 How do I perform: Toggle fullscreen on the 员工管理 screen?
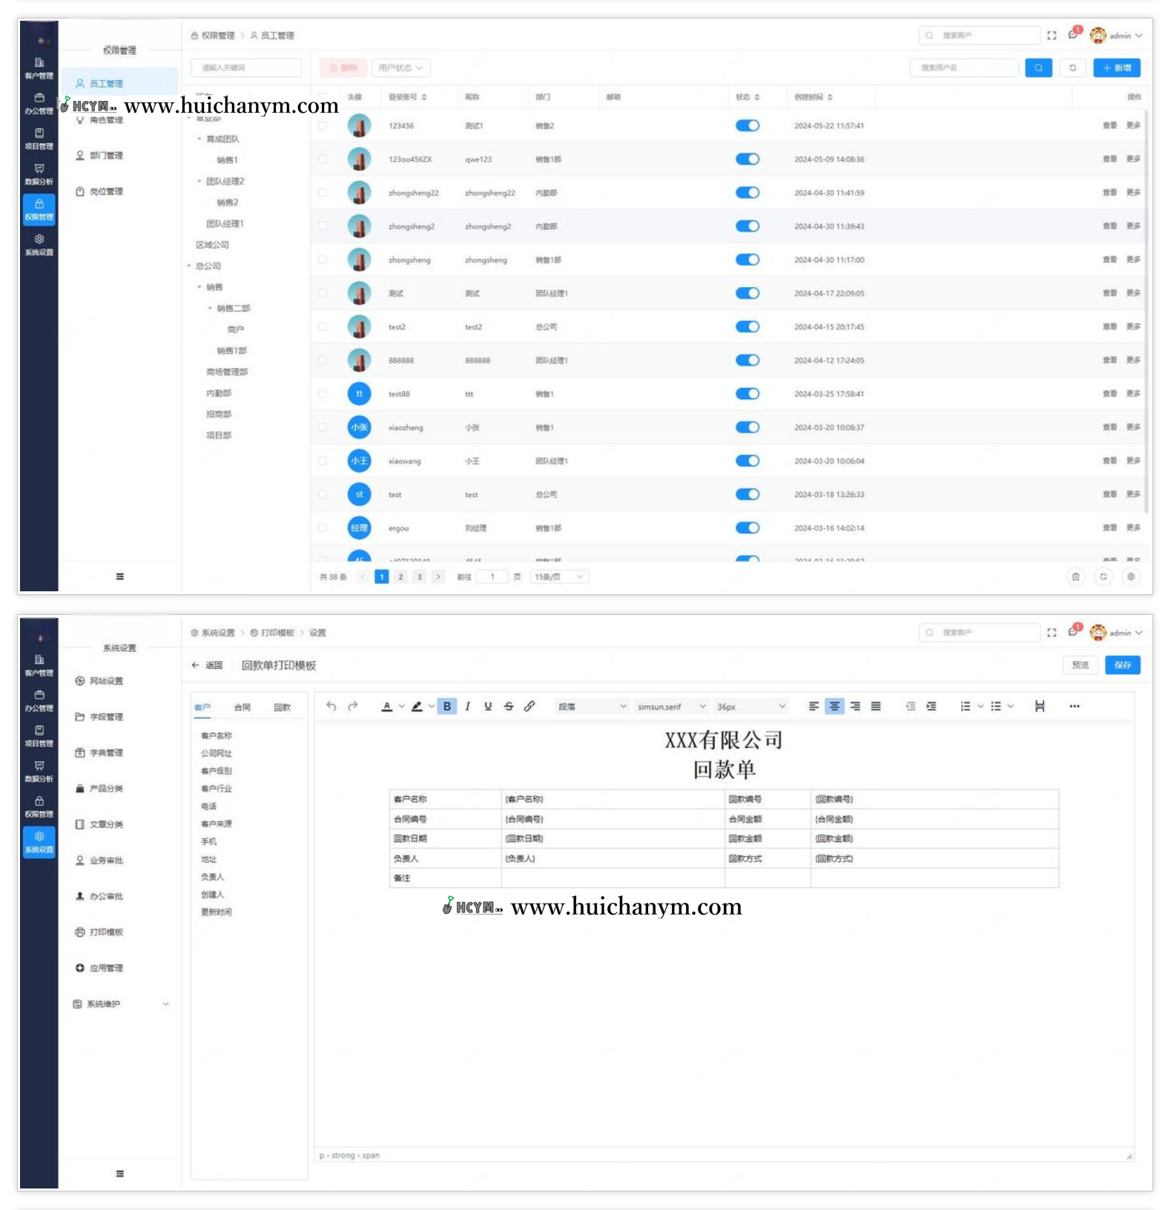[1052, 35]
